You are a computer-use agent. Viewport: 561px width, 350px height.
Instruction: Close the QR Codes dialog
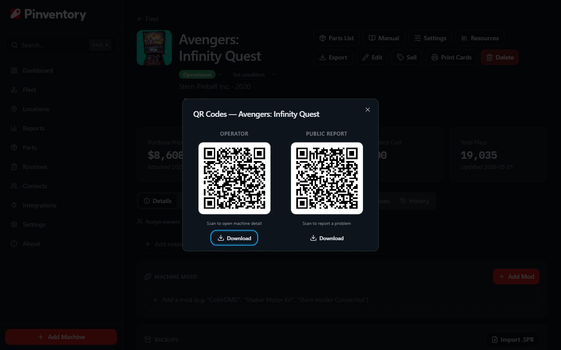[368, 110]
